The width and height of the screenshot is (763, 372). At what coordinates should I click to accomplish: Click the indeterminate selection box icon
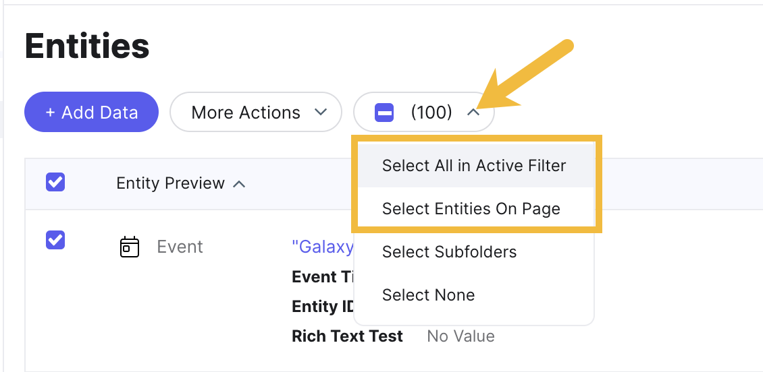[384, 113]
